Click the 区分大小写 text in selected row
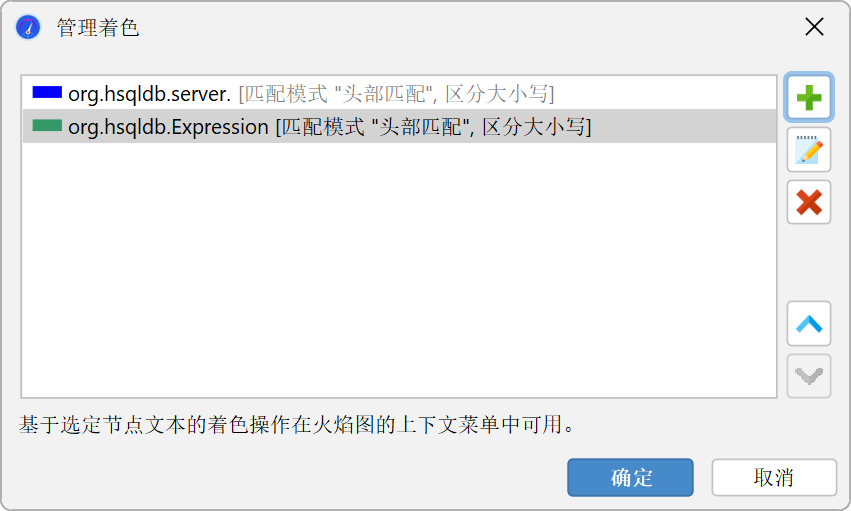This screenshot has width=851, height=511. pyautogui.click(x=534, y=127)
